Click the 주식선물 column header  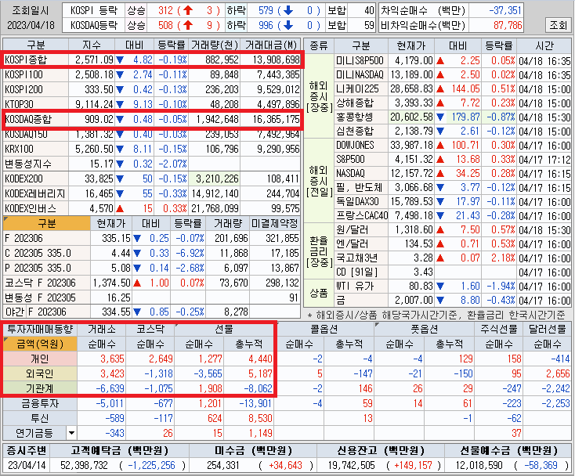pyautogui.click(x=499, y=329)
